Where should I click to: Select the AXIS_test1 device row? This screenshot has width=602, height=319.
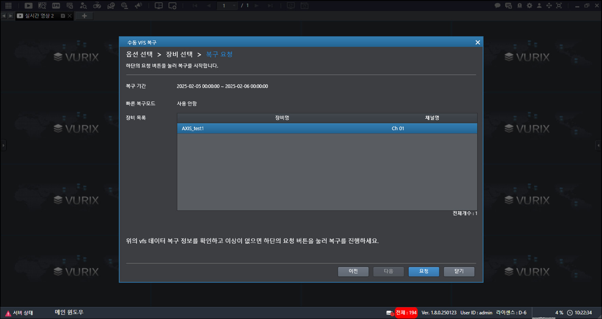(327, 128)
